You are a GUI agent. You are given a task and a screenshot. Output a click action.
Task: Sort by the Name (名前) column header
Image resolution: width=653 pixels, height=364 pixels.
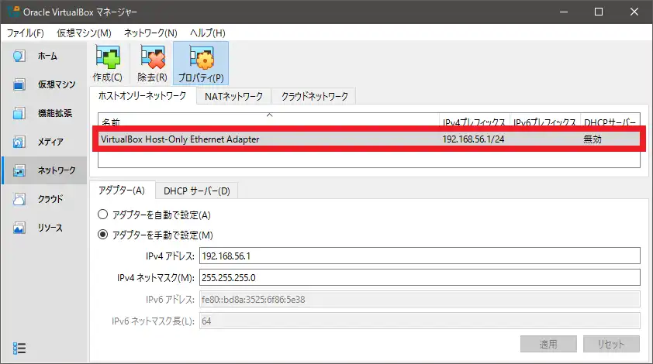click(268, 120)
